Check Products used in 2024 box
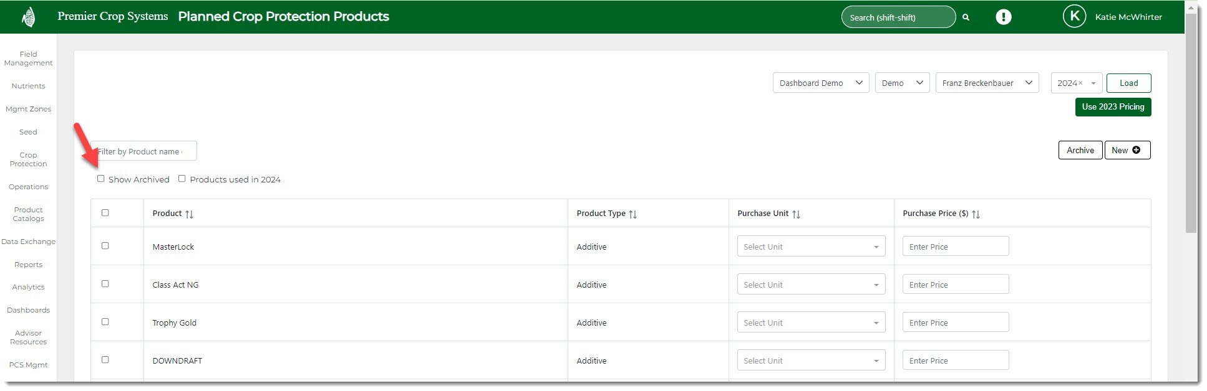Image resolution: width=1207 pixels, height=391 pixels. tap(182, 179)
